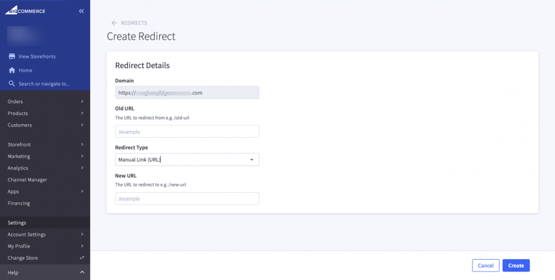Click the back arrow beside Redirects
Viewport: 555px width, 280px height.
[114, 23]
